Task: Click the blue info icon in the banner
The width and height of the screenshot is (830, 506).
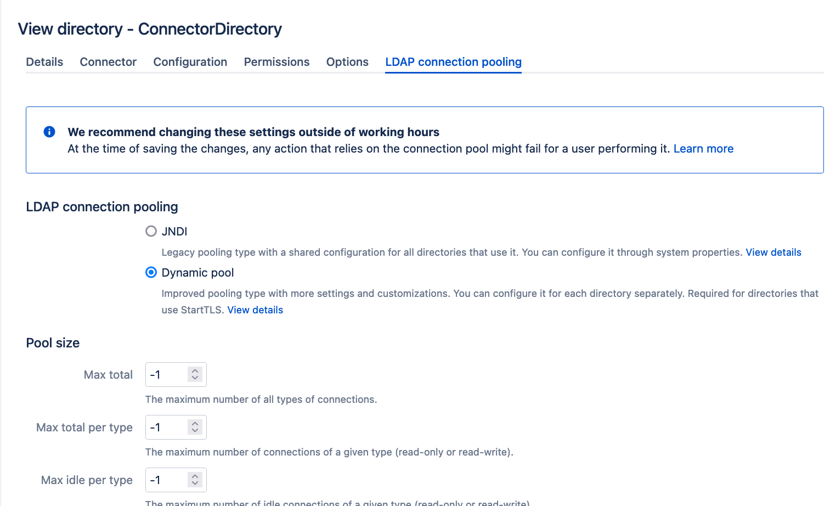Action: [49, 132]
